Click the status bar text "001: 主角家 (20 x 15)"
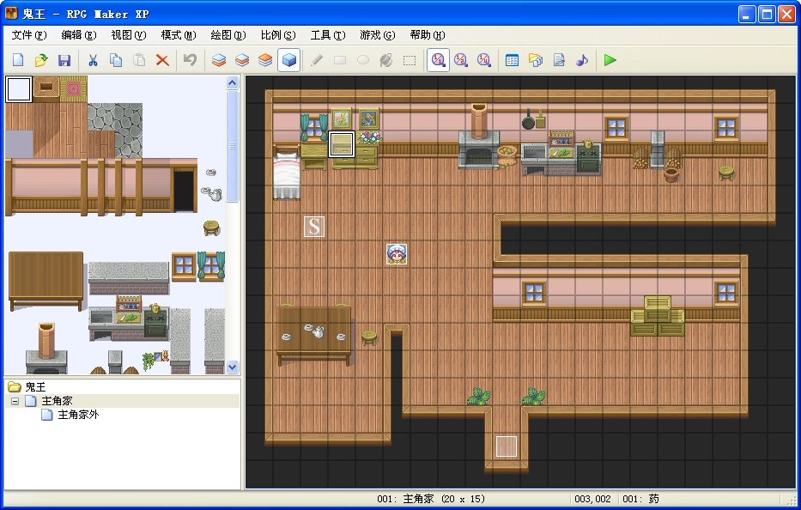This screenshot has width=801, height=510. 431,499
